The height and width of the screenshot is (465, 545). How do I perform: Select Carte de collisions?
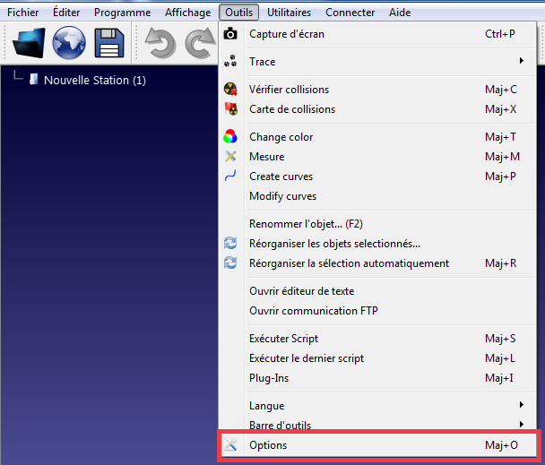[x=377, y=109]
